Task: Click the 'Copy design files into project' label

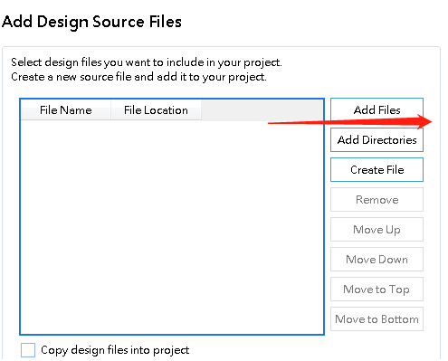Action: tap(115, 350)
